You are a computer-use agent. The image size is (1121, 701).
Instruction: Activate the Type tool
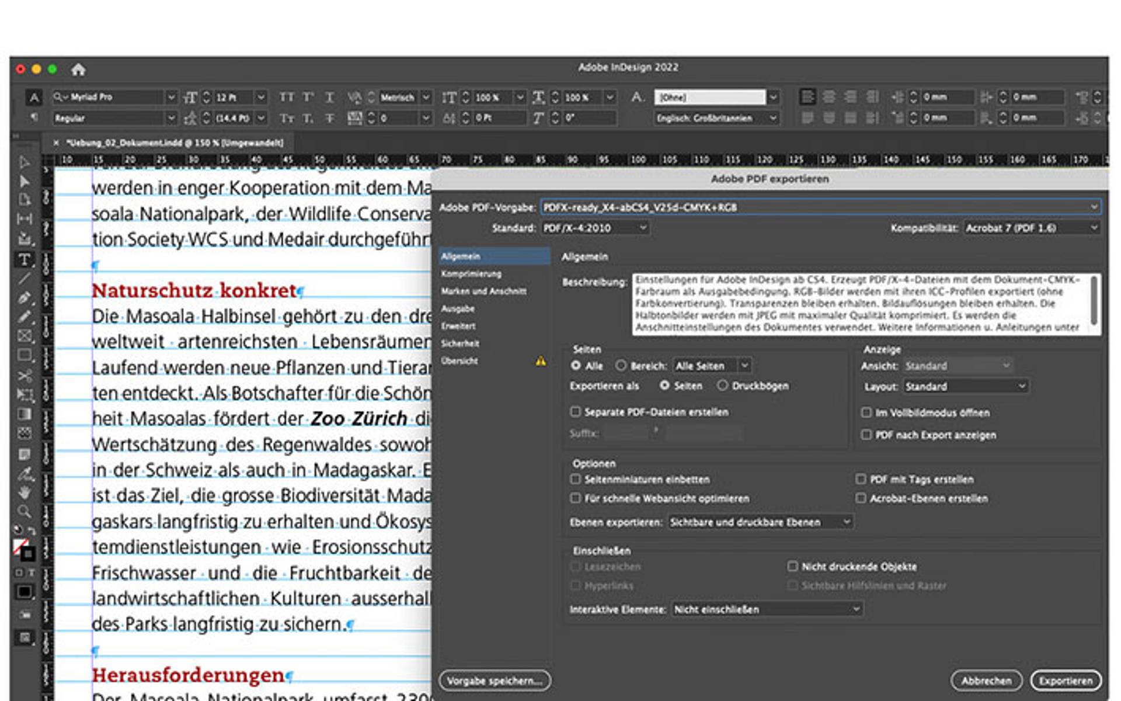pos(25,259)
